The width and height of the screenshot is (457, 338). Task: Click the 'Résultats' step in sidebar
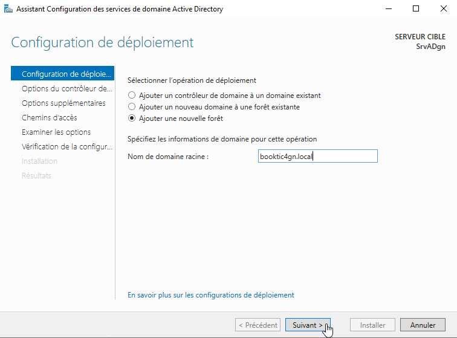(x=36, y=176)
